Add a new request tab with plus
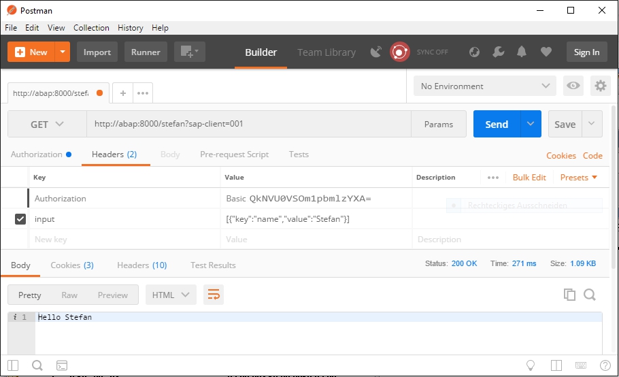 click(x=122, y=93)
